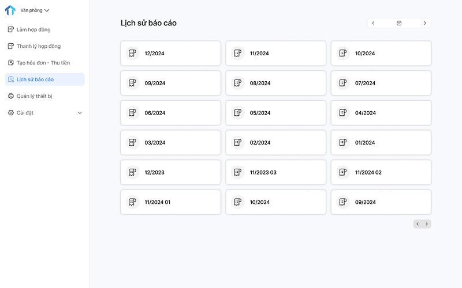This screenshot has width=462, height=288.
Task: Open the 11/2023 03 report card
Action: 276,172
